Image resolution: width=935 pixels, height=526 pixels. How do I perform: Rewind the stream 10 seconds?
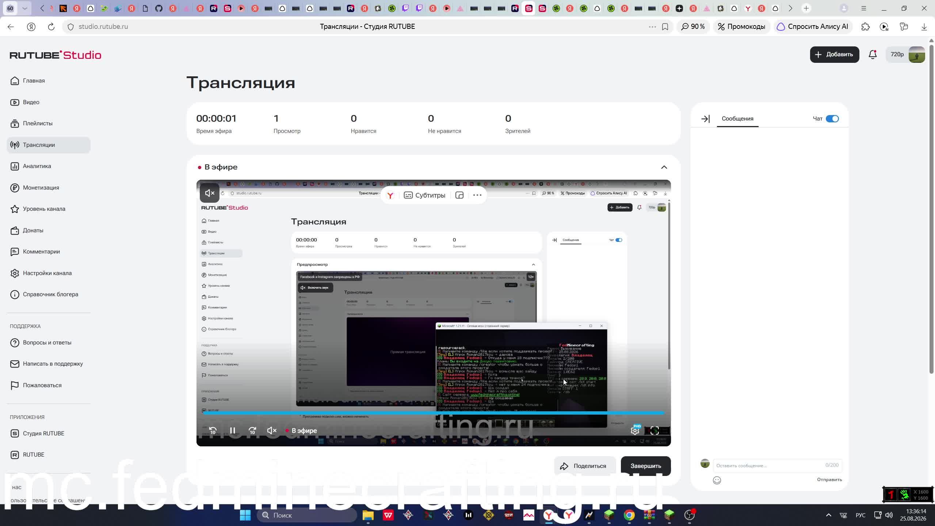click(x=213, y=431)
